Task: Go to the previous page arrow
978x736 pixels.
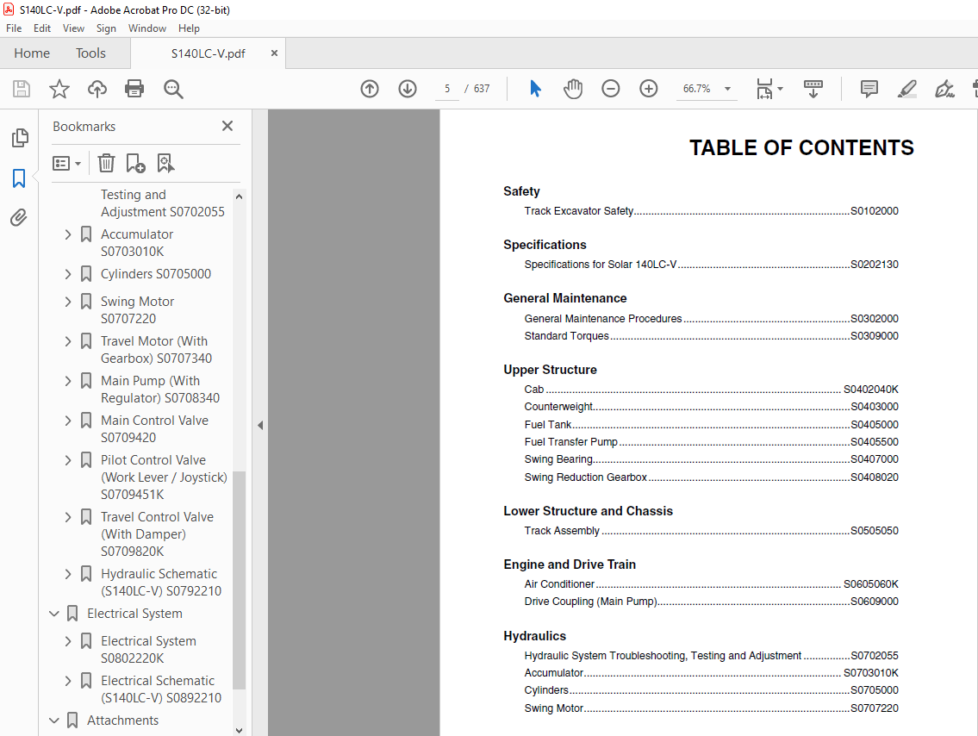Action: pyautogui.click(x=370, y=89)
